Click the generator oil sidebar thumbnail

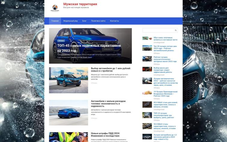147,69
